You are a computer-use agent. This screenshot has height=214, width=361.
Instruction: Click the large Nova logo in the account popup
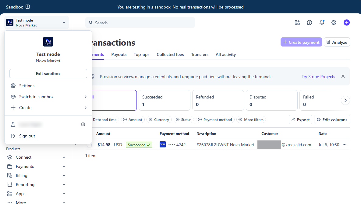click(48, 42)
